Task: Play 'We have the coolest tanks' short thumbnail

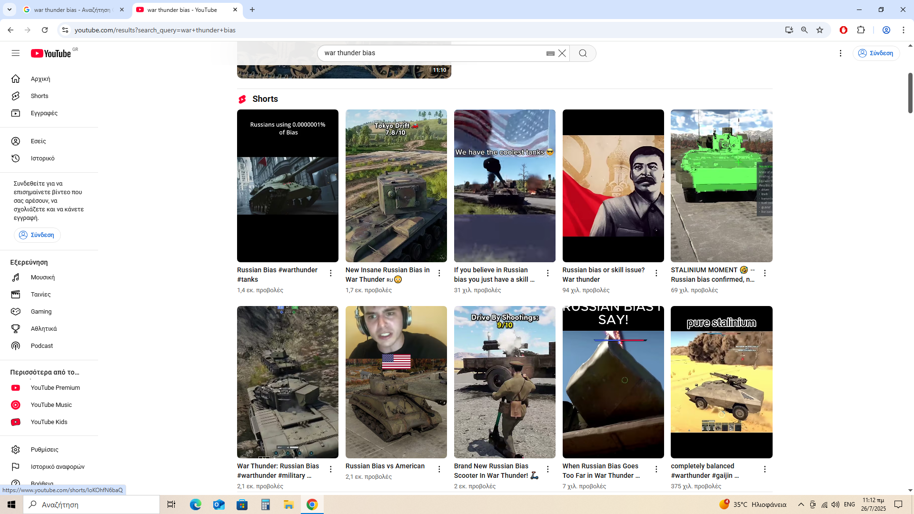Action: tap(505, 186)
